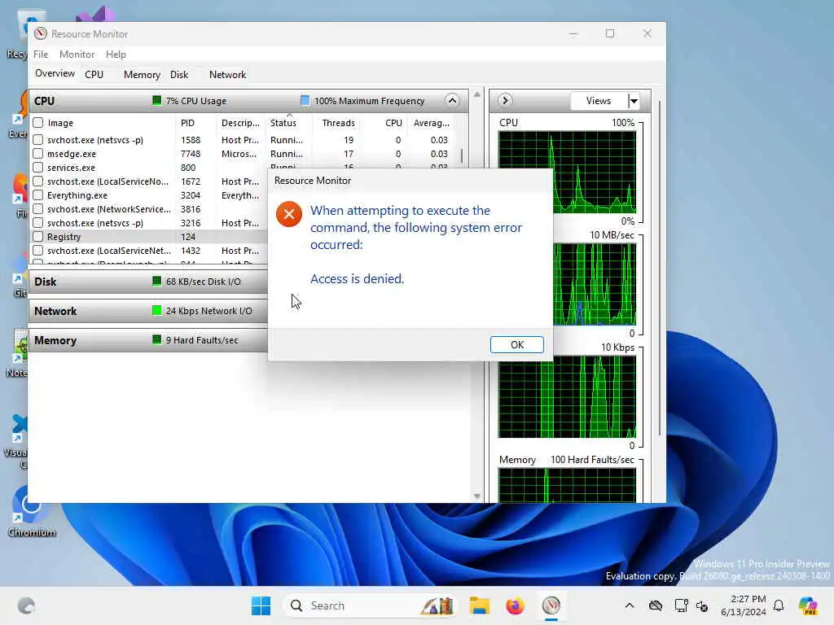Open the Copilot preview taskbar icon
The width and height of the screenshot is (834, 625).
[x=808, y=605]
